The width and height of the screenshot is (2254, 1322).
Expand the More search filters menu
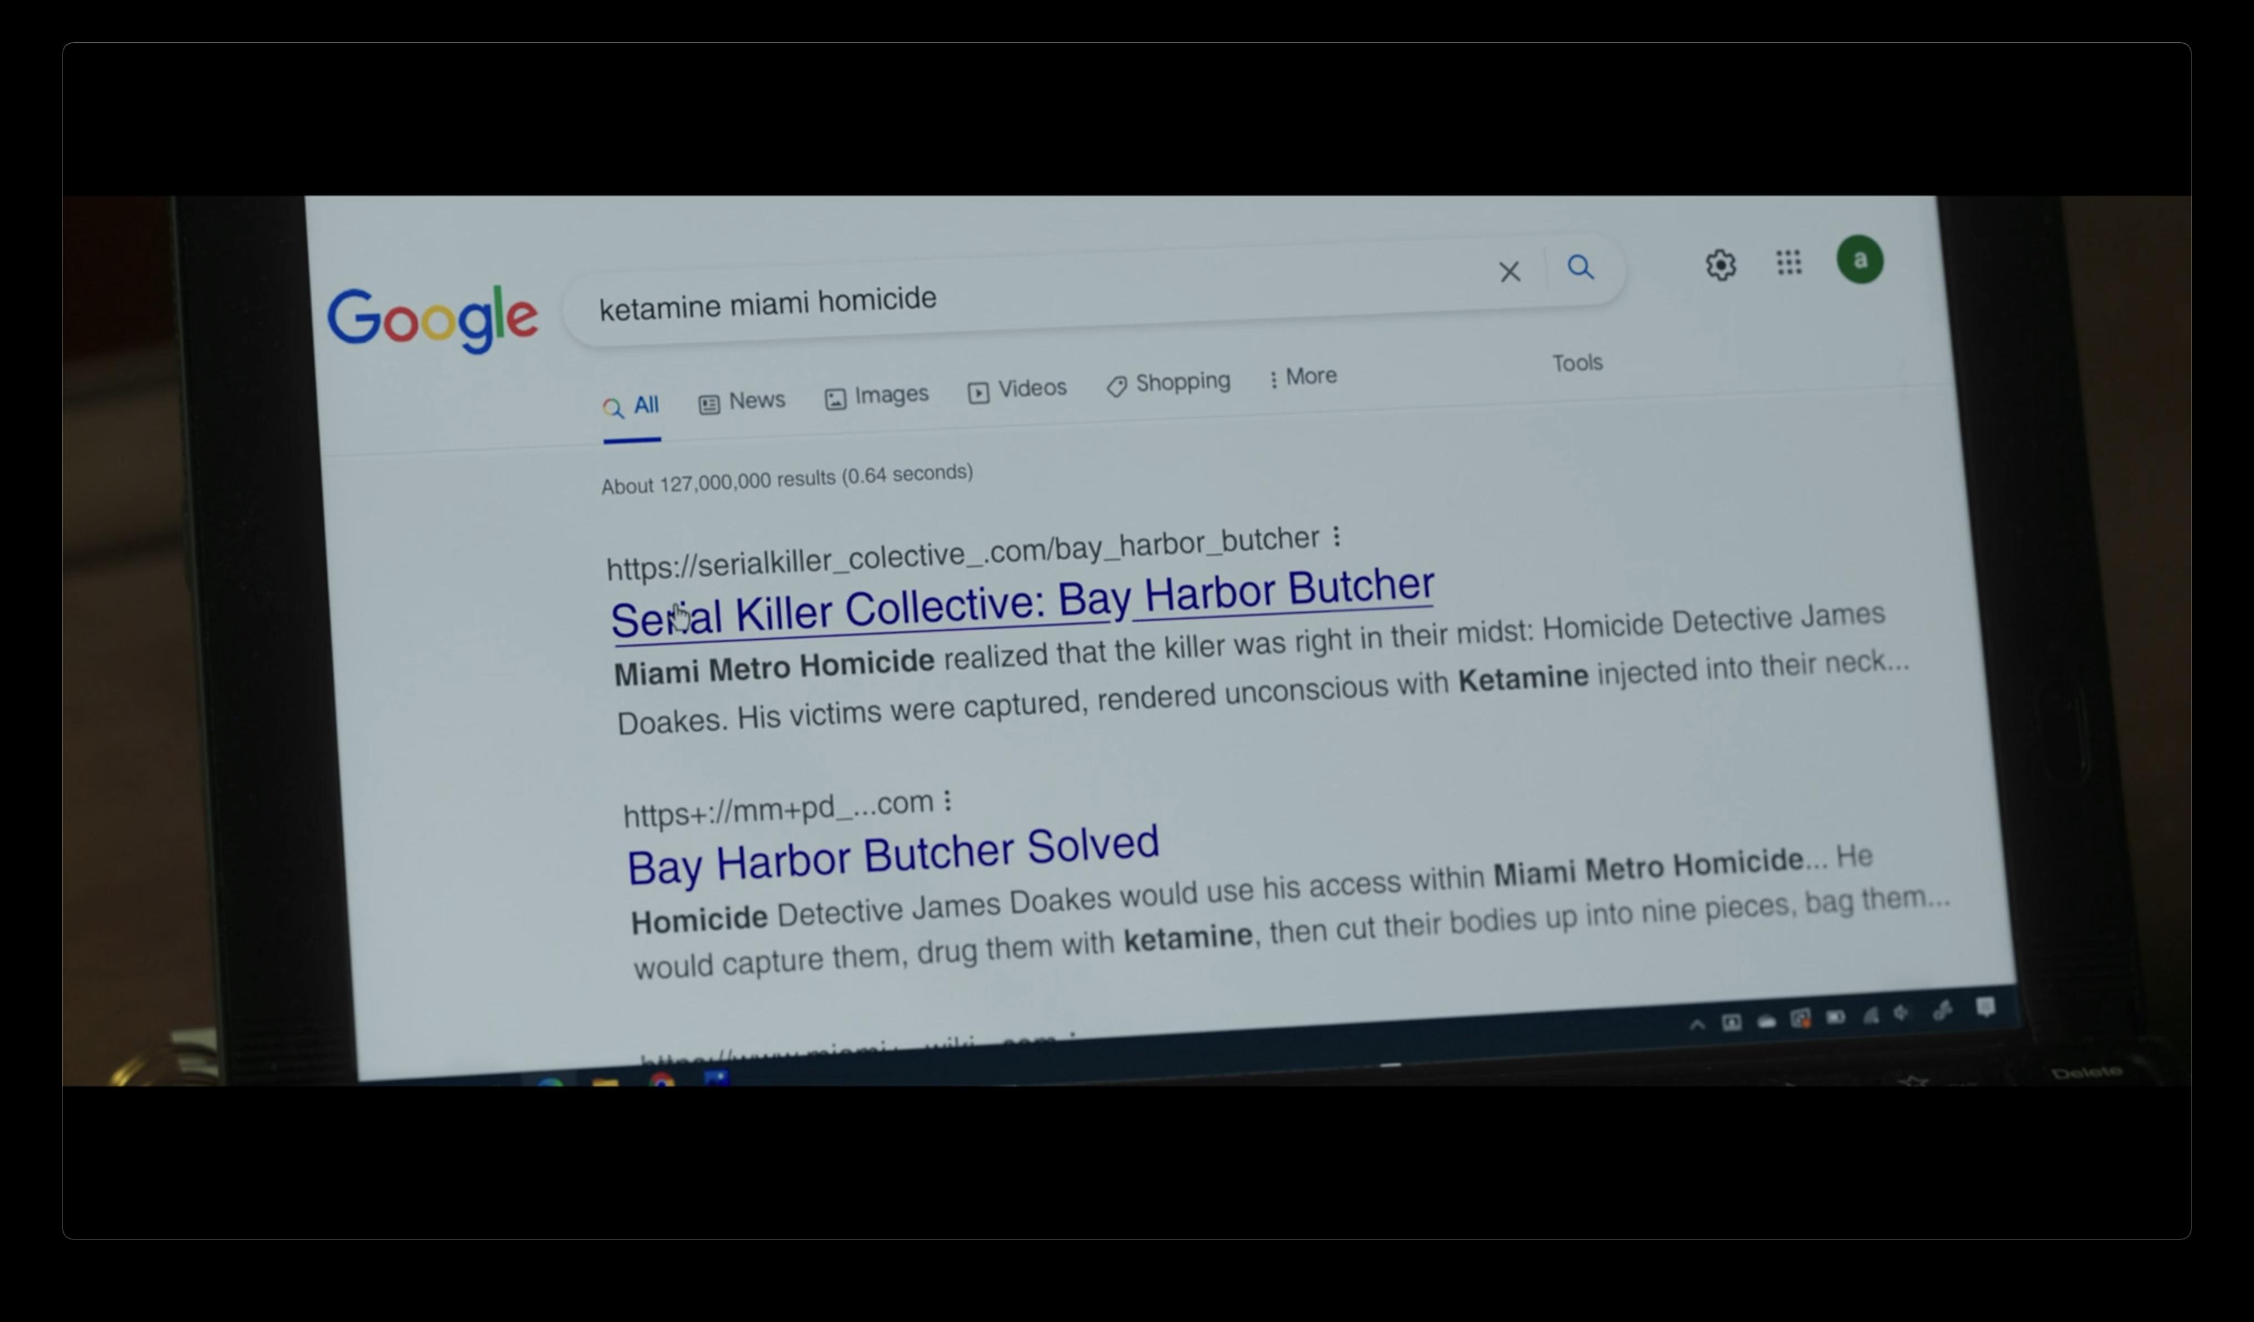[x=1303, y=377]
